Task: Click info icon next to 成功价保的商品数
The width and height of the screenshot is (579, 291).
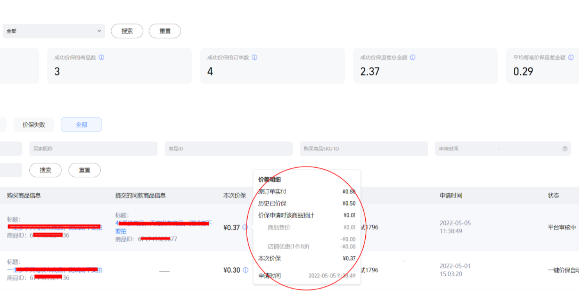Action: click(102, 57)
